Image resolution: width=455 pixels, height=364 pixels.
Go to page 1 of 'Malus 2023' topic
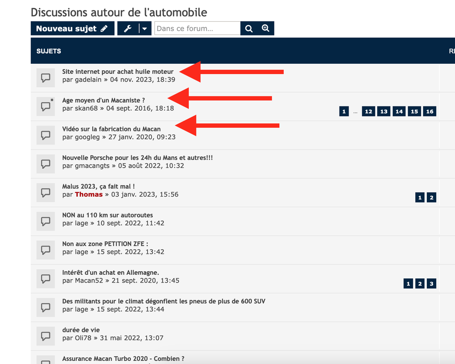420,197
